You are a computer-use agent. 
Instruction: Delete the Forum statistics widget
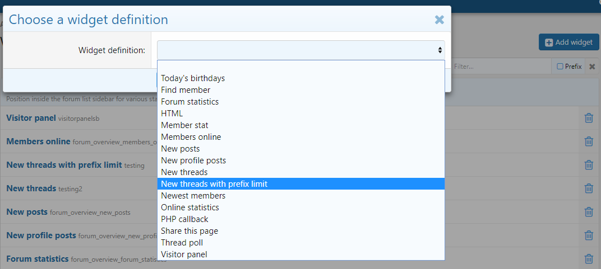click(x=589, y=259)
